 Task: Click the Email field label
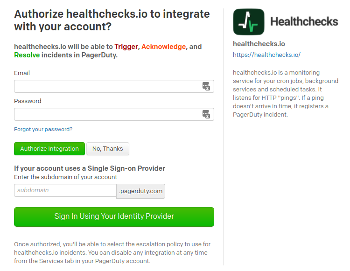point(22,73)
